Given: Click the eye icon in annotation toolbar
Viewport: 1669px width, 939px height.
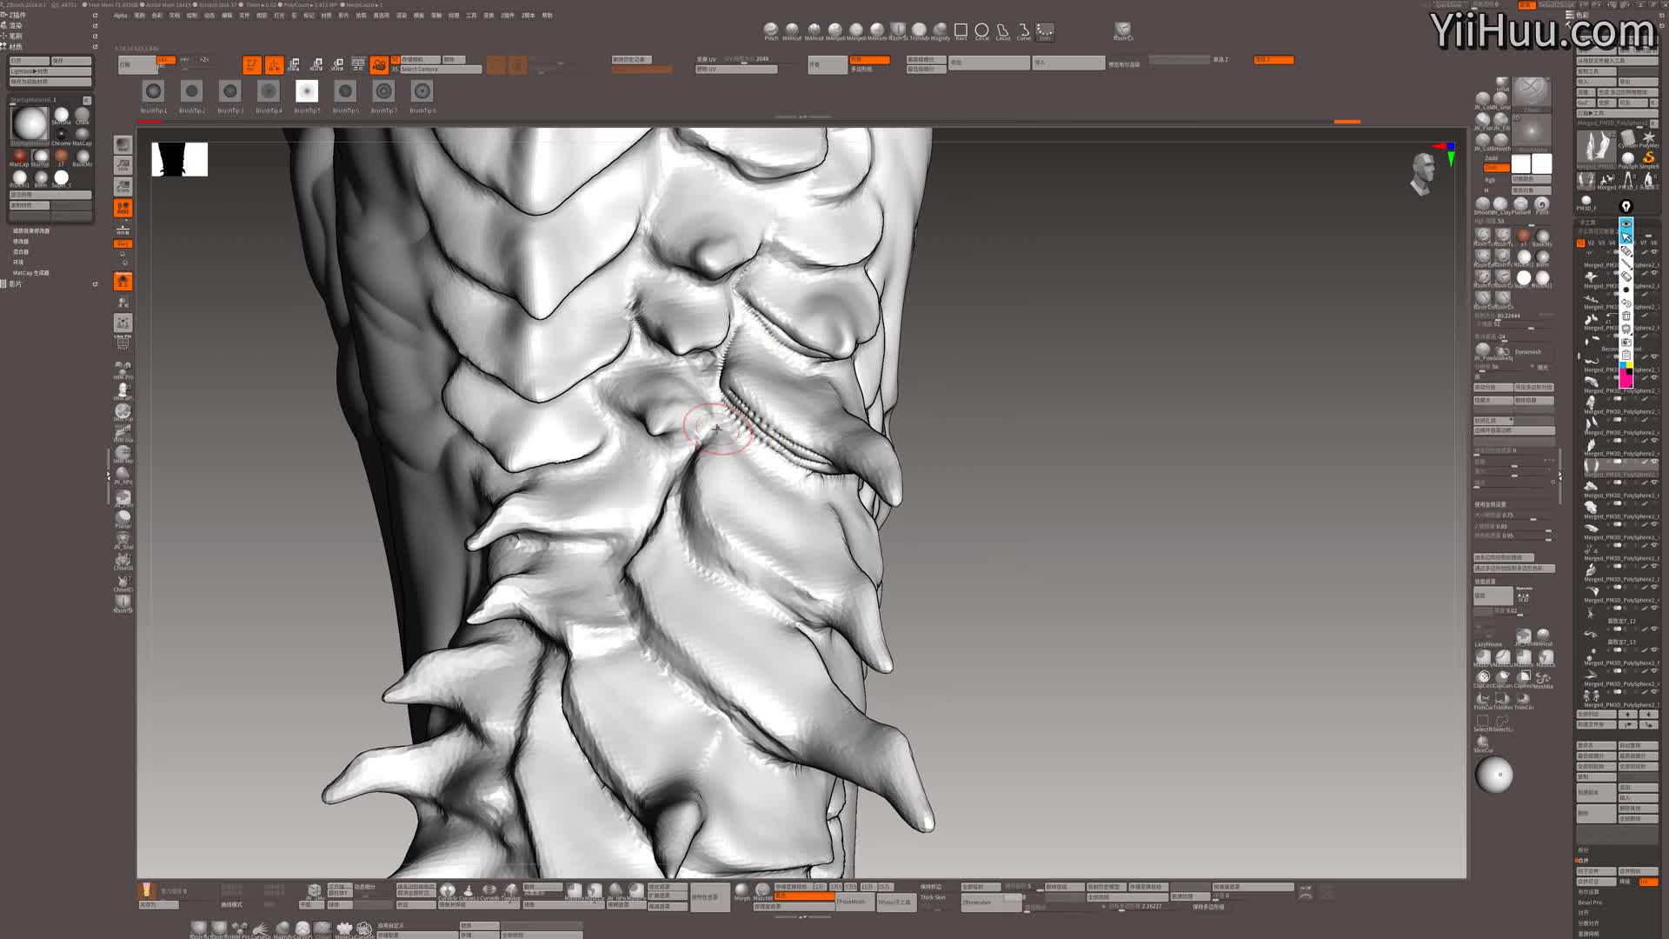Looking at the screenshot, I should (x=1626, y=223).
